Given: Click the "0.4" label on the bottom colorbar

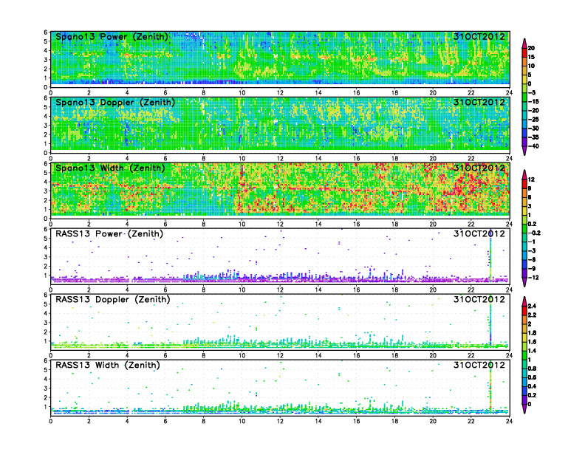Looking at the screenshot, I should [532, 386].
